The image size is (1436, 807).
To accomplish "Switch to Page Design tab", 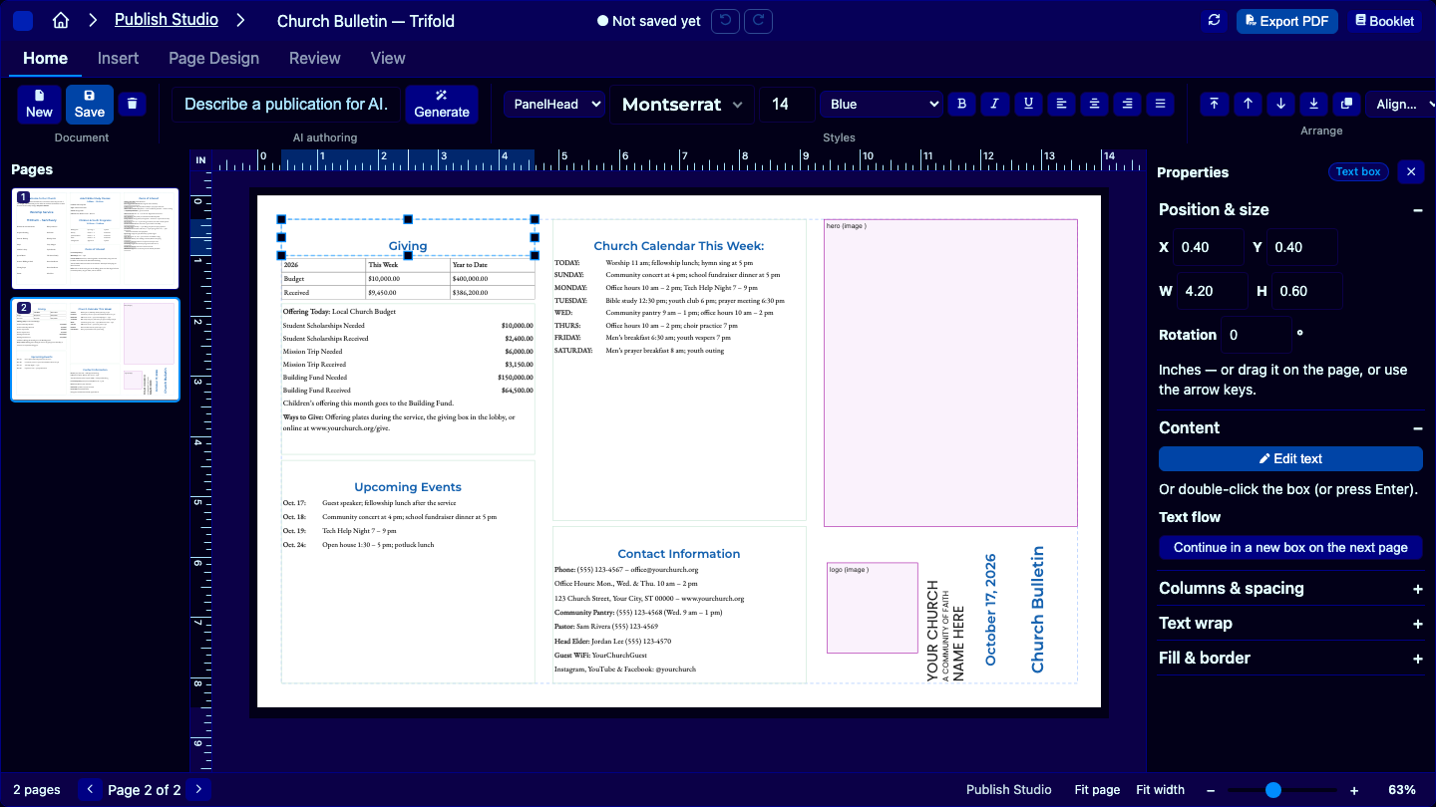I will 213,58.
